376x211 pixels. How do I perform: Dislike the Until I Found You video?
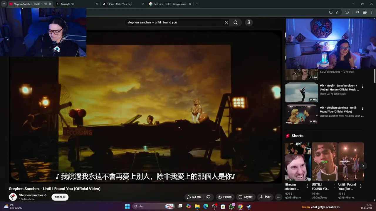pos(208,197)
